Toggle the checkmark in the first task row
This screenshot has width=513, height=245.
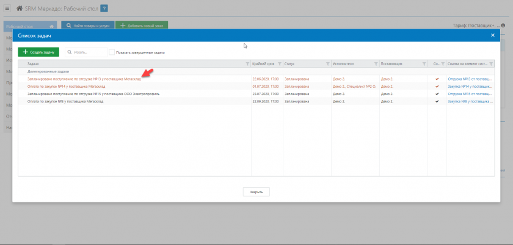pos(436,79)
